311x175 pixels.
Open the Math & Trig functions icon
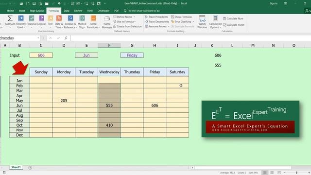(x=82, y=18)
